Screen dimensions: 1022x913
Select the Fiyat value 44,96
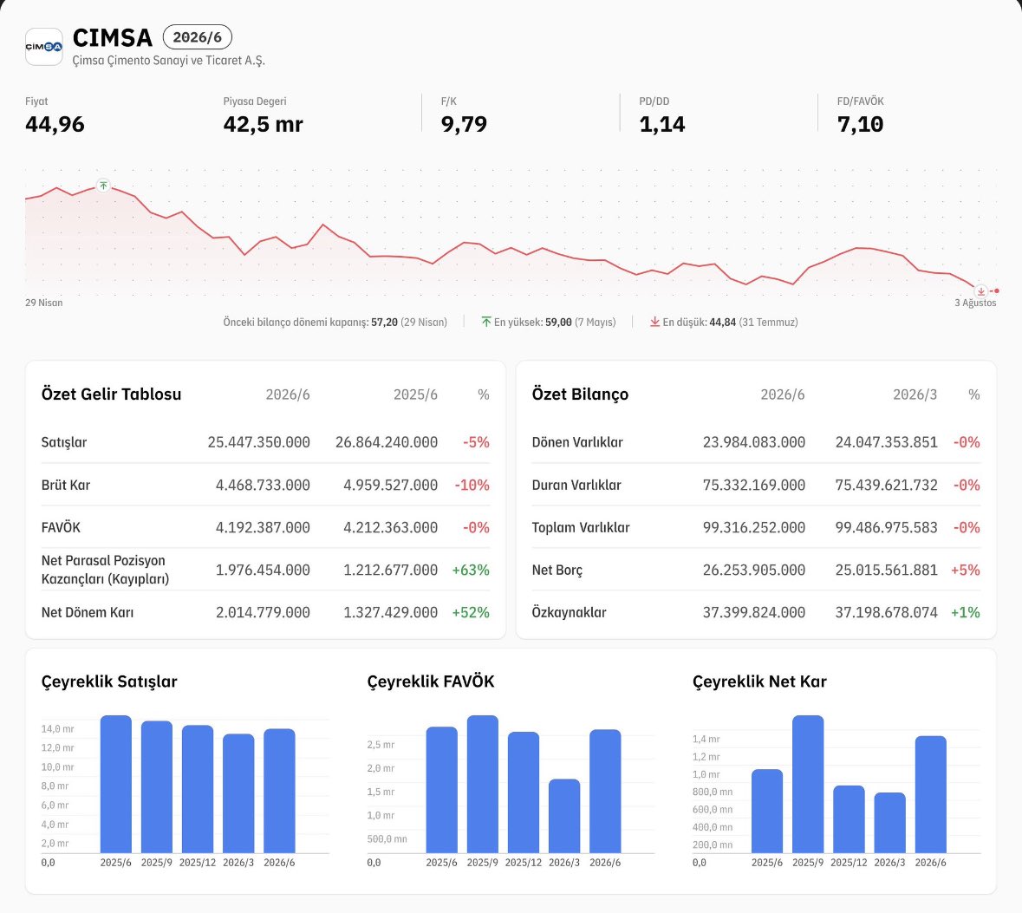55,124
